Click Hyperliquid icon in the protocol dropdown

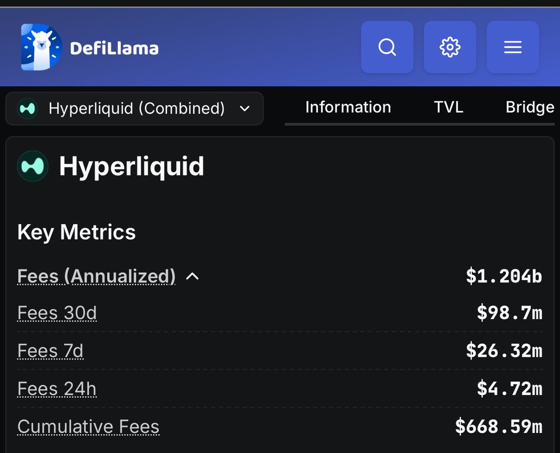(27, 109)
